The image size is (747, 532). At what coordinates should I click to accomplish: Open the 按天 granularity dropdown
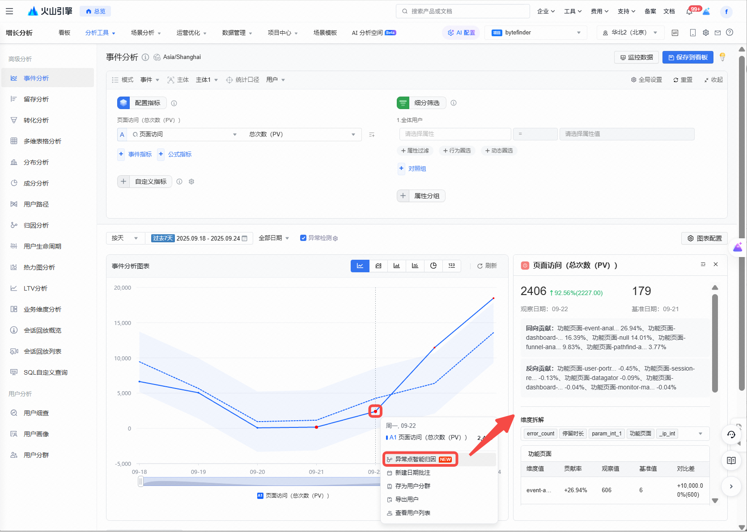125,238
